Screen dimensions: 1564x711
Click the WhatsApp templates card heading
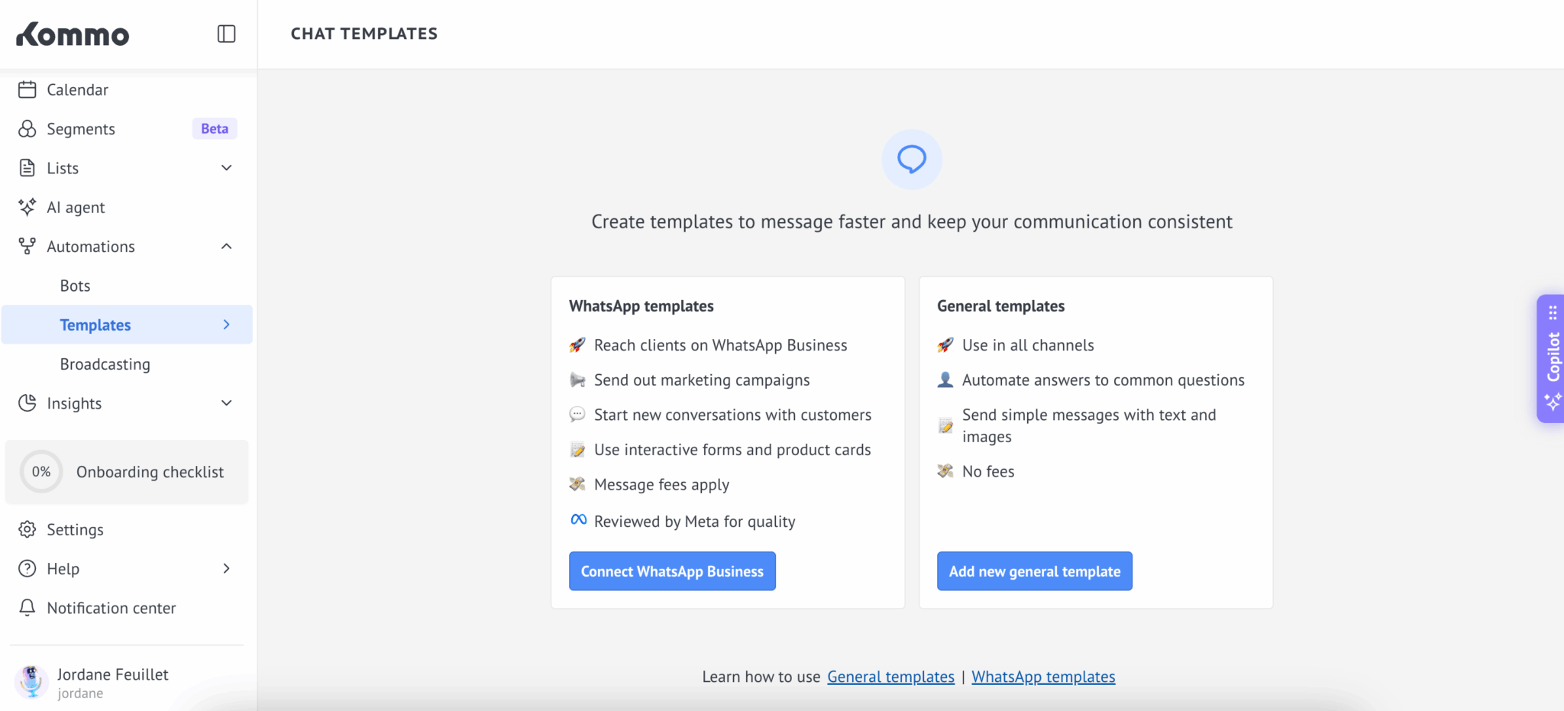tap(641, 306)
